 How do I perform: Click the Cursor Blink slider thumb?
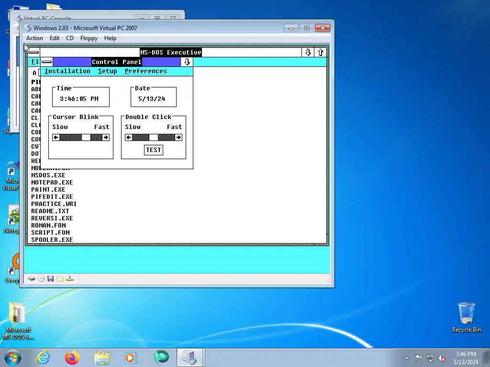click(86, 137)
